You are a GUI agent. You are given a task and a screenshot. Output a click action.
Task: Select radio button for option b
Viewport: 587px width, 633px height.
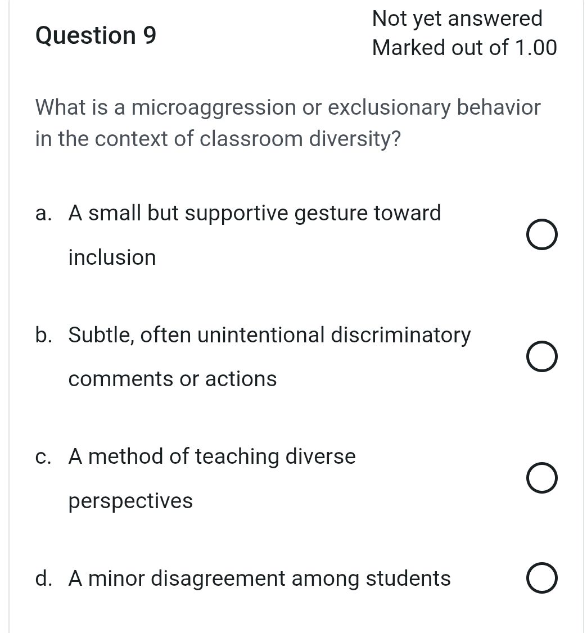click(541, 356)
